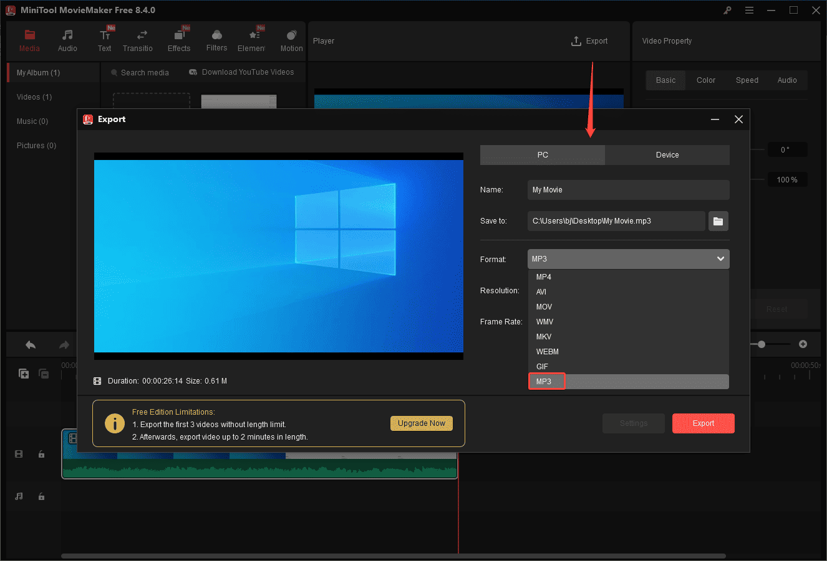This screenshot has width=827, height=561.
Task: Select the Text tool in toolbar
Action: [x=104, y=40]
